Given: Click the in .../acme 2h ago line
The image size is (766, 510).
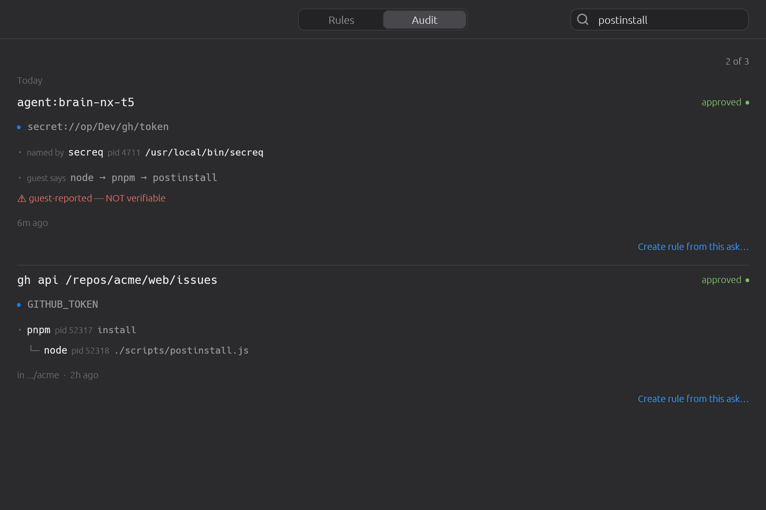Looking at the screenshot, I should (57, 375).
